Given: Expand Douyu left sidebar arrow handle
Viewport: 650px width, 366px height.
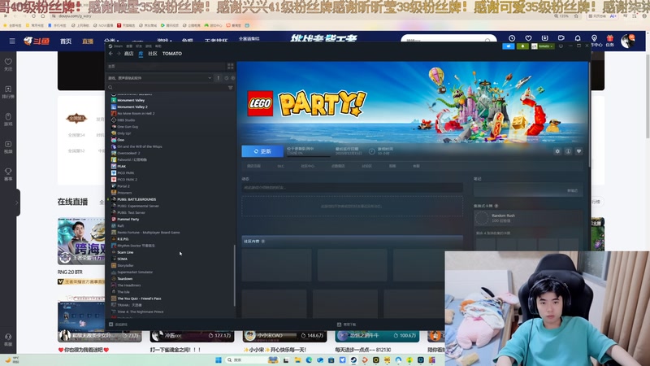Looking at the screenshot, I should point(17,203).
